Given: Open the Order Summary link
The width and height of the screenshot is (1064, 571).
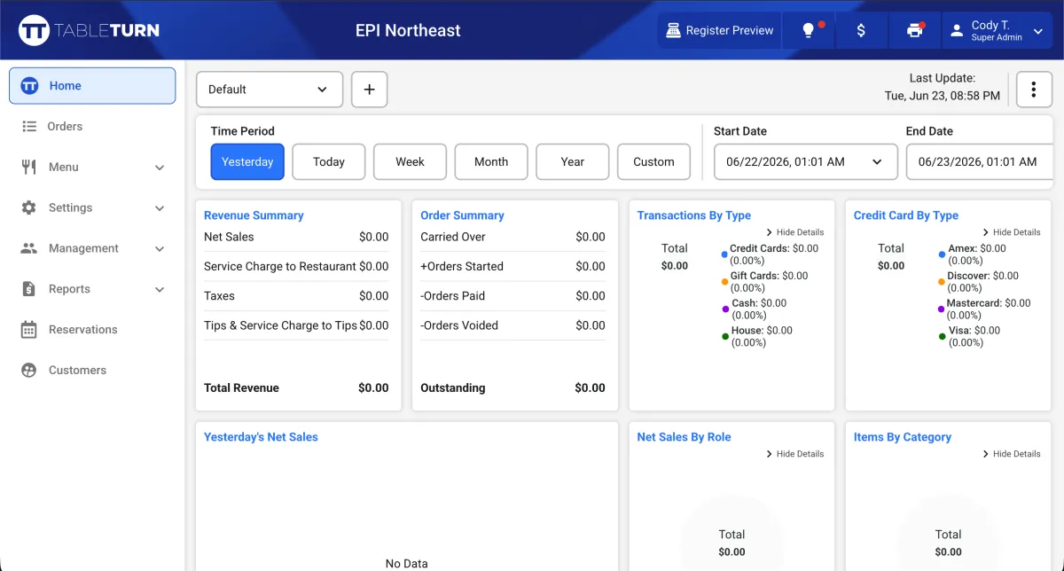Looking at the screenshot, I should pyautogui.click(x=462, y=215).
